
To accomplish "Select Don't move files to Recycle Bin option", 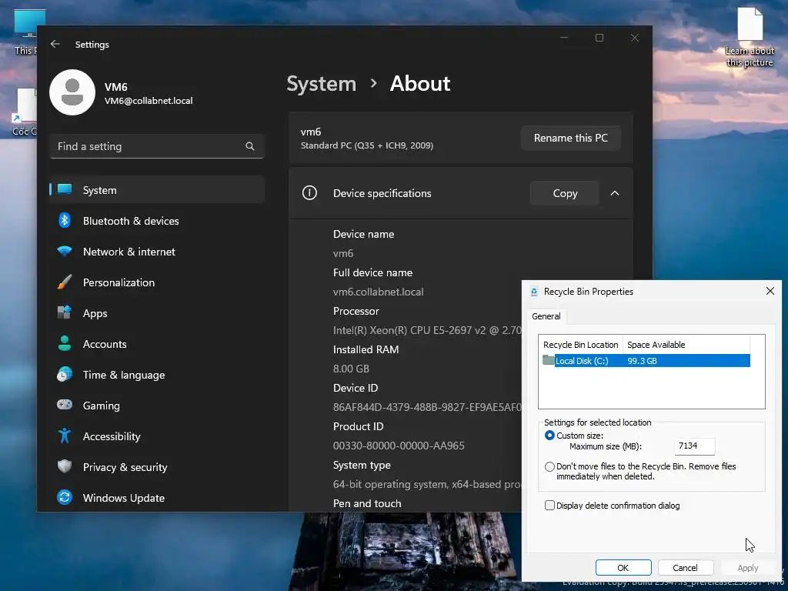I will tap(549, 466).
